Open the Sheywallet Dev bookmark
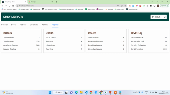 [x=132, y=9]
